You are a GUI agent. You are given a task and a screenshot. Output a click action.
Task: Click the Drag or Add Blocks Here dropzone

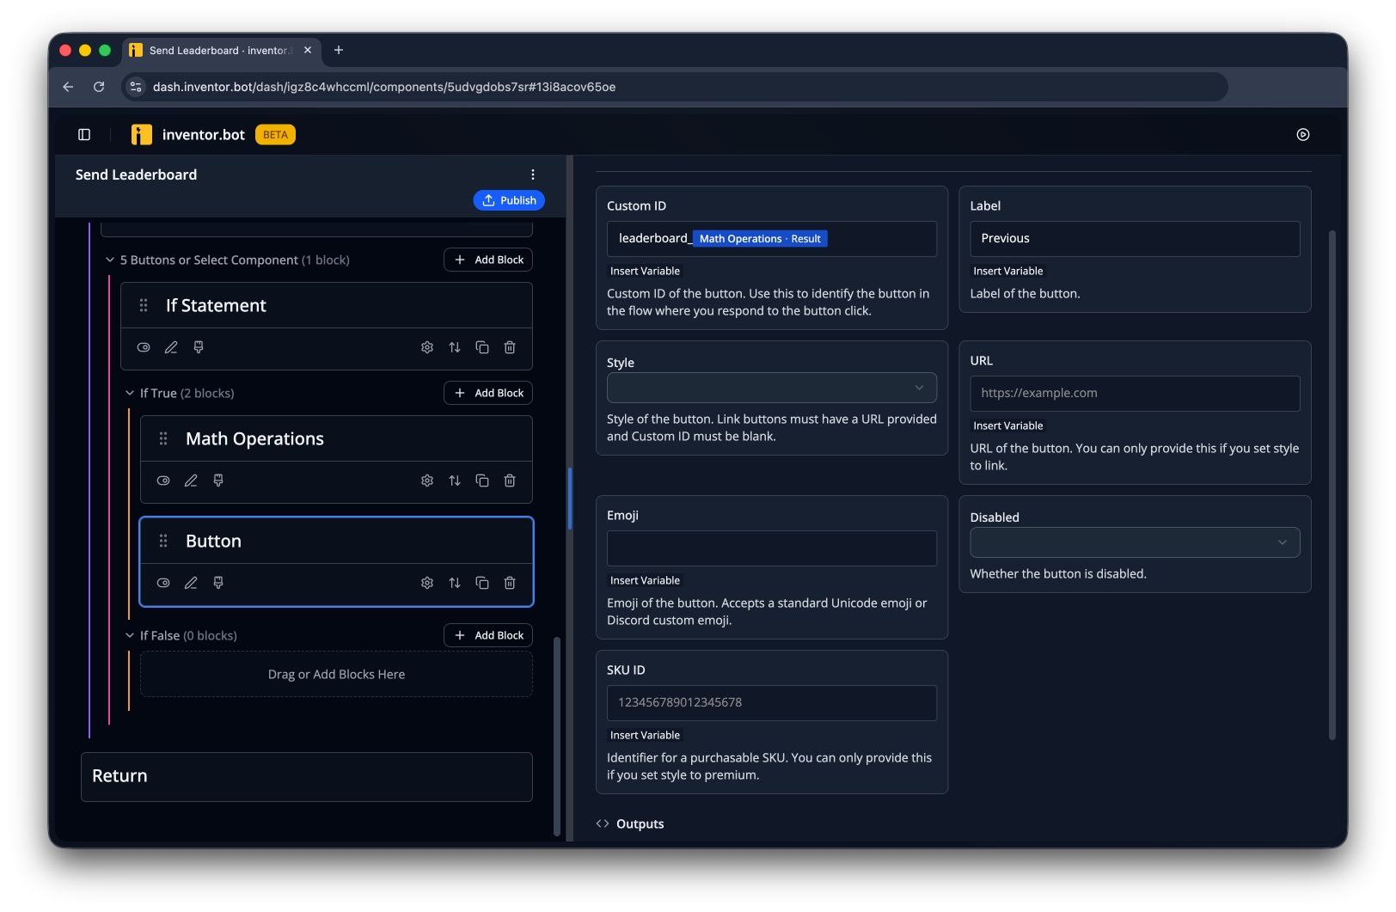click(336, 675)
